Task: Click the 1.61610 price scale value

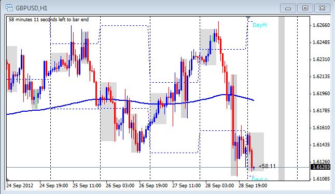Action: pos(321,127)
